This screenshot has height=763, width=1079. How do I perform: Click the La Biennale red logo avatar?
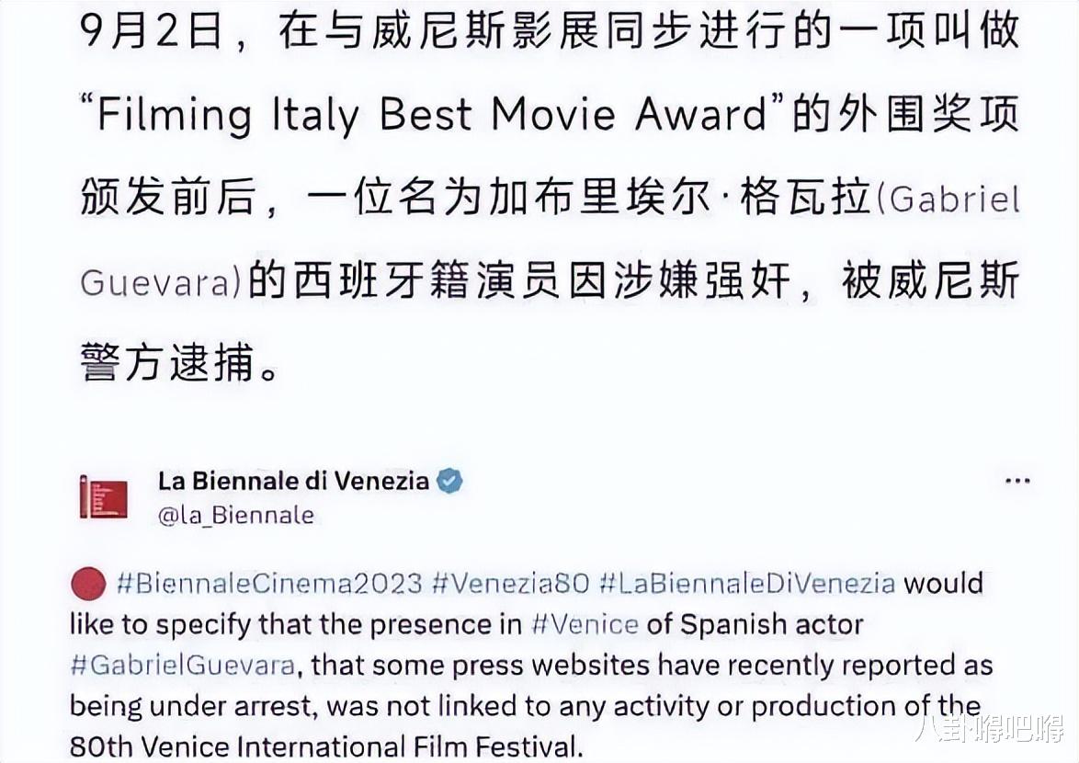(x=103, y=496)
